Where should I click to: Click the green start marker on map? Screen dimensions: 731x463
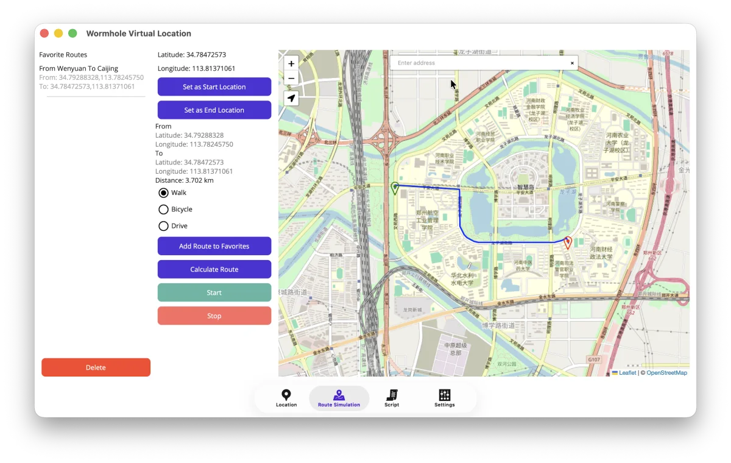[395, 188]
